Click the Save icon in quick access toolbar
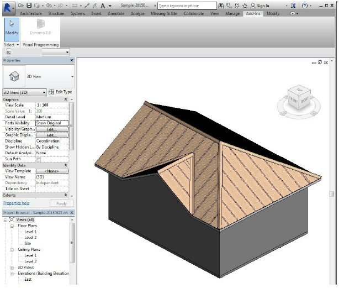 point(28,5)
